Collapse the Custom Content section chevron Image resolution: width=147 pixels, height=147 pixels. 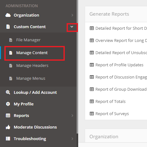point(72,27)
